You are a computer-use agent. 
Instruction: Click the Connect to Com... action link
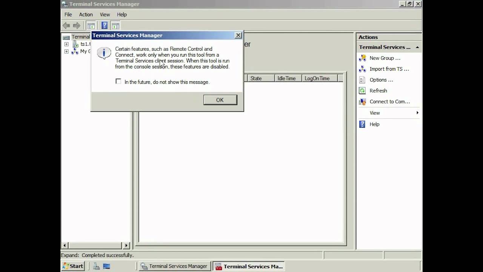tap(390, 102)
